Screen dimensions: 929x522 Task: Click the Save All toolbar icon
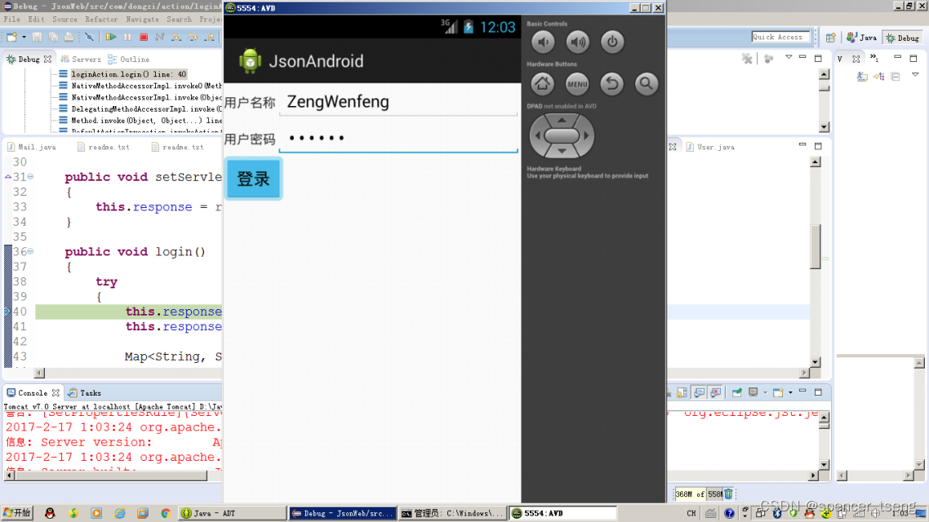(x=53, y=37)
